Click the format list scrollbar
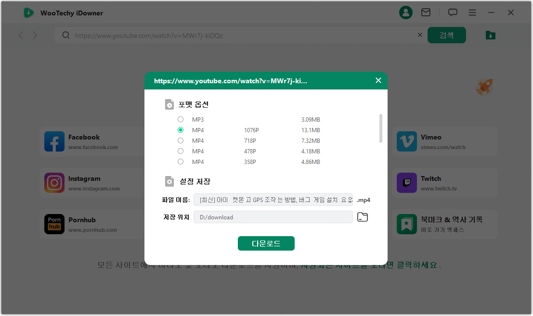The height and width of the screenshot is (316, 533). click(x=381, y=128)
